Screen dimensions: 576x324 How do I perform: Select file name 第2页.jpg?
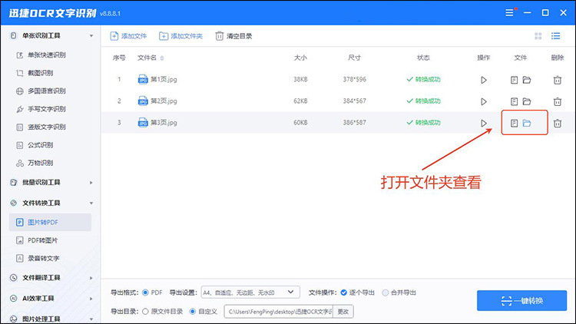[164, 101]
